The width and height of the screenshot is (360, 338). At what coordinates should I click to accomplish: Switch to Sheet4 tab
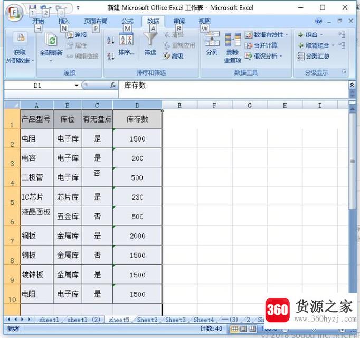click(x=203, y=320)
